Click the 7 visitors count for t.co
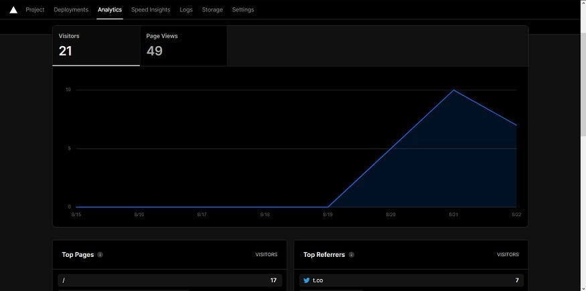586x291 pixels. [517, 280]
